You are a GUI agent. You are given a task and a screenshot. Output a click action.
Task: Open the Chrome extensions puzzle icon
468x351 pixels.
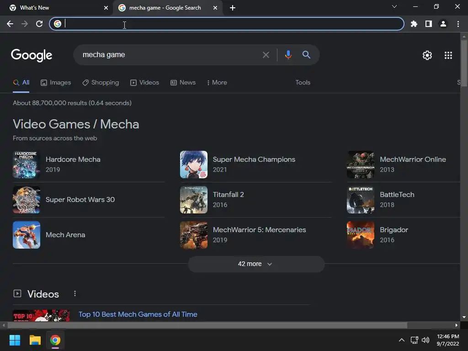[x=414, y=24]
